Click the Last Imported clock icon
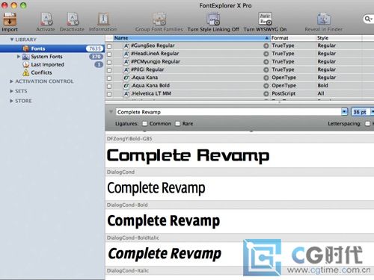The image size is (374, 280). point(25,64)
